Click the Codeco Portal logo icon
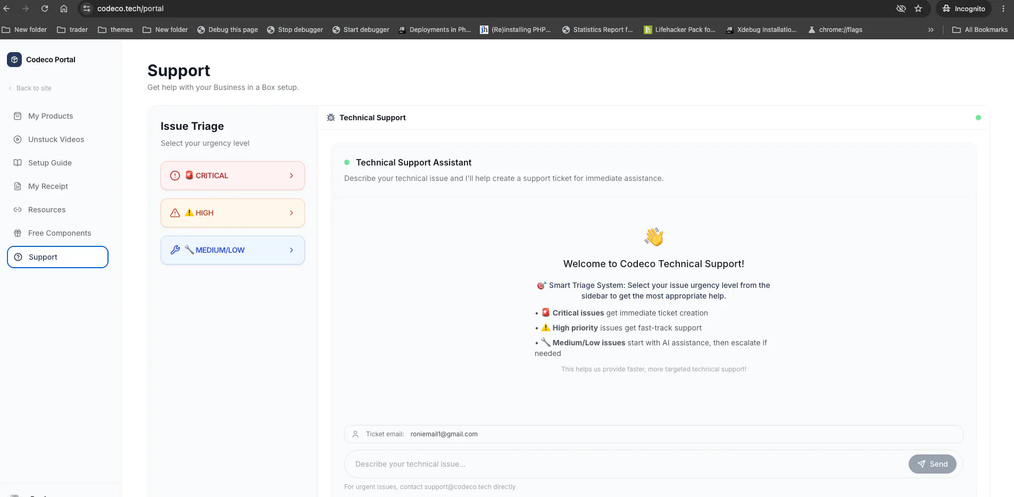Screen dimensions: 1014x497 (x=14, y=60)
